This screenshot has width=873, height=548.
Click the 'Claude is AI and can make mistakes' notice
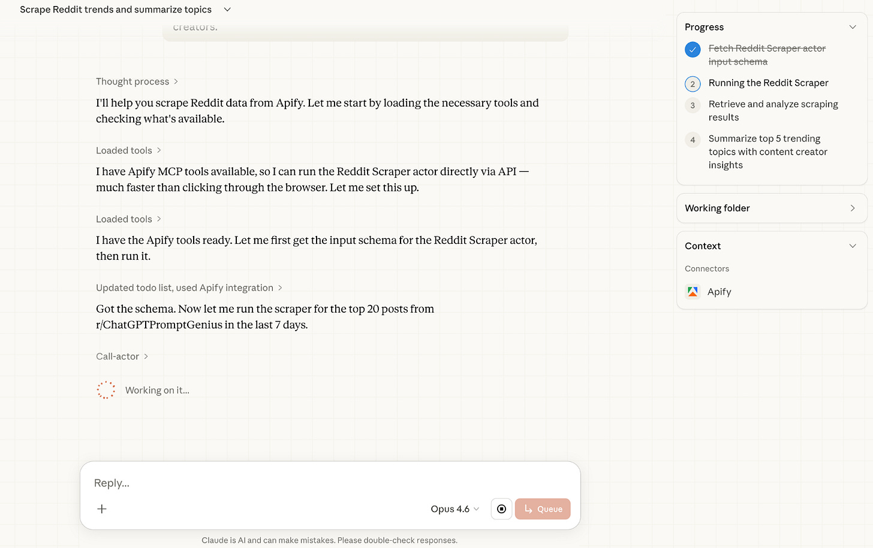(329, 540)
